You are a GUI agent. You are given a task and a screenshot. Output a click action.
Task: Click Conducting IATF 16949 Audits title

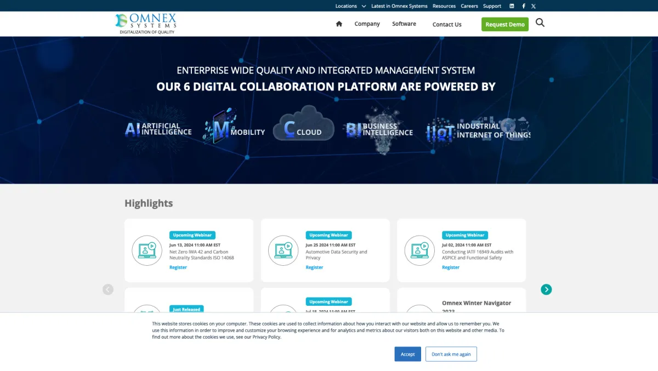click(x=478, y=255)
